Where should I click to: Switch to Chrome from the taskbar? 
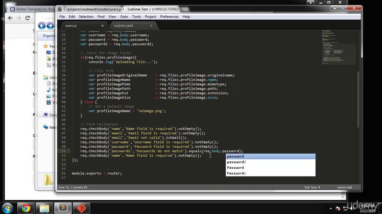(26, 208)
